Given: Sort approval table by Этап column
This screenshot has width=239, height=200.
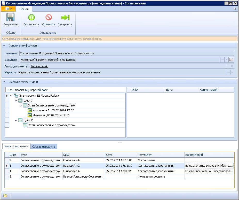Looking at the screenshot, I should (x=41, y=155).
